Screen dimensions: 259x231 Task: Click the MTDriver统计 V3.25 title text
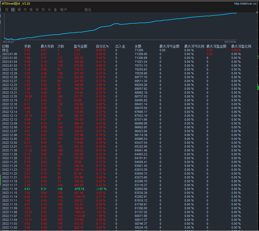16,4
